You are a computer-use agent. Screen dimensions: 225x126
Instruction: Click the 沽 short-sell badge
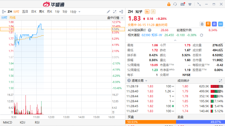click(153, 12)
